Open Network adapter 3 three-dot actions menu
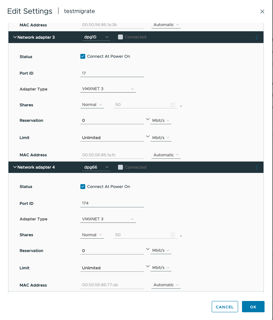This screenshot has width=273, height=320. coord(257,37)
